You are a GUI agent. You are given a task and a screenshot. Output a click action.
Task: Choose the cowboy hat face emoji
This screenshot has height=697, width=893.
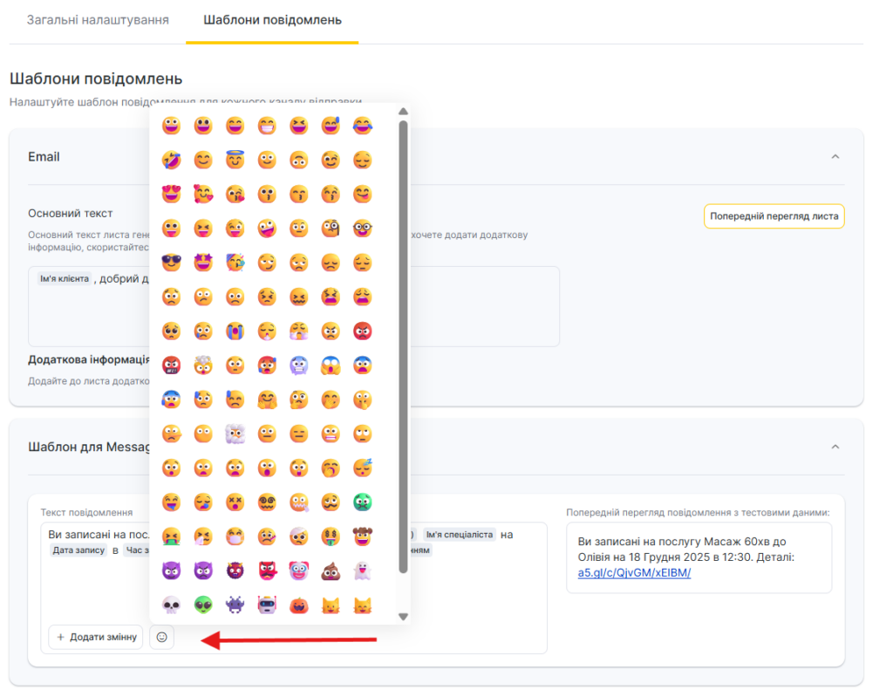pyautogui.click(x=363, y=536)
